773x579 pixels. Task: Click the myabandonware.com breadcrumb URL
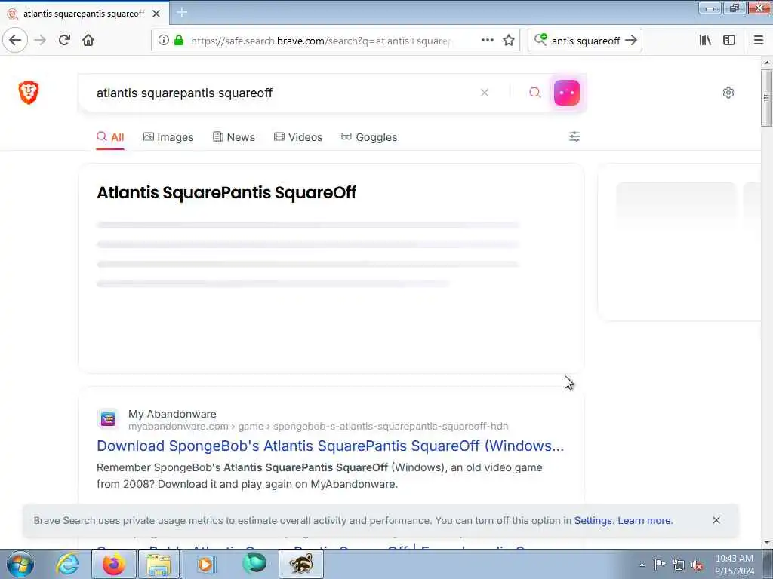[x=318, y=427]
